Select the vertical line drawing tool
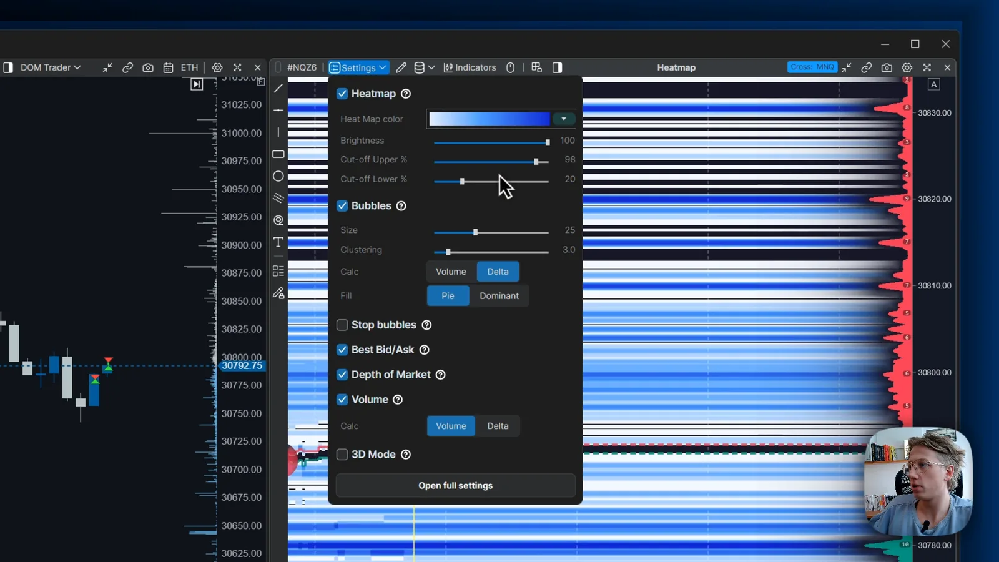 pyautogui.click(x=278, y=132)
